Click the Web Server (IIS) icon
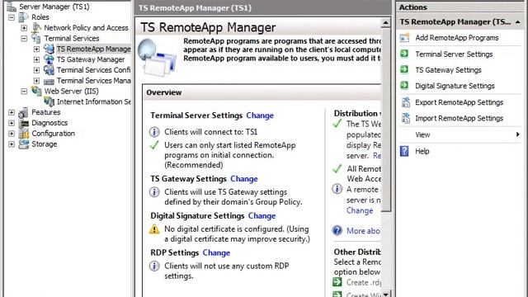This screenshot has height=297, width=528. click(36, 91)
